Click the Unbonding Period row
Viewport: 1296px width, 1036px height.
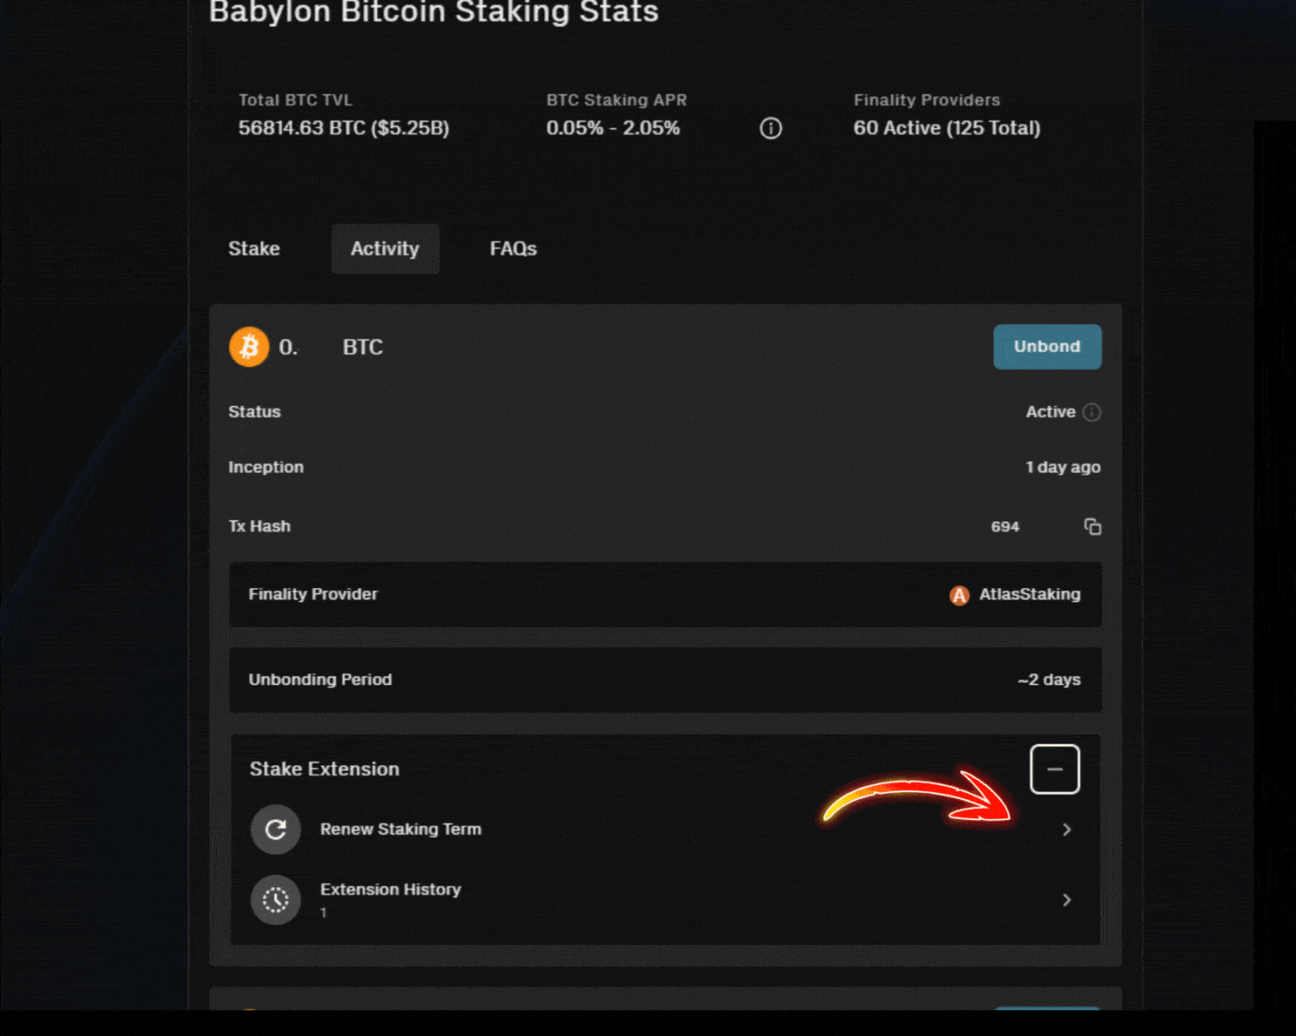click(665, 679)
